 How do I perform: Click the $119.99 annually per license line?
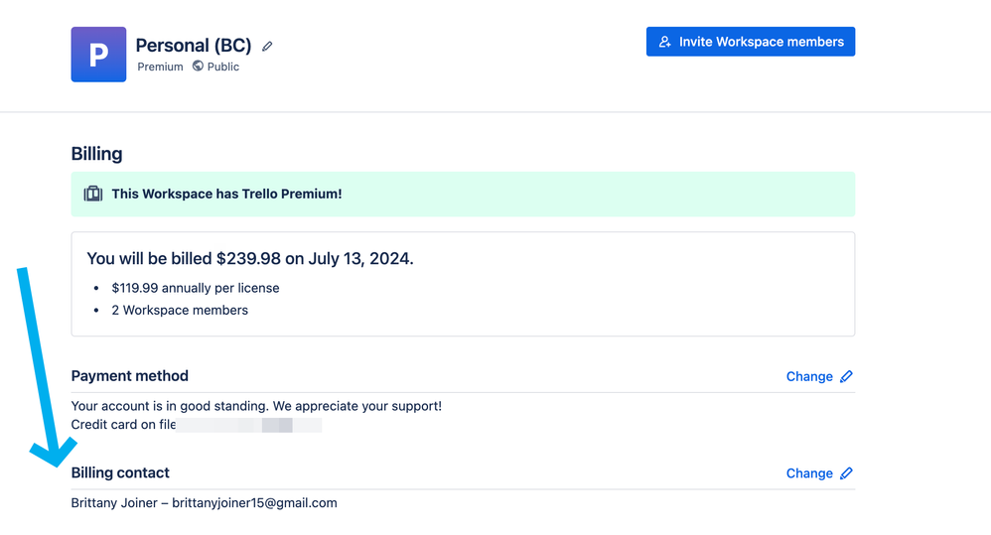(x=196, y=288)
